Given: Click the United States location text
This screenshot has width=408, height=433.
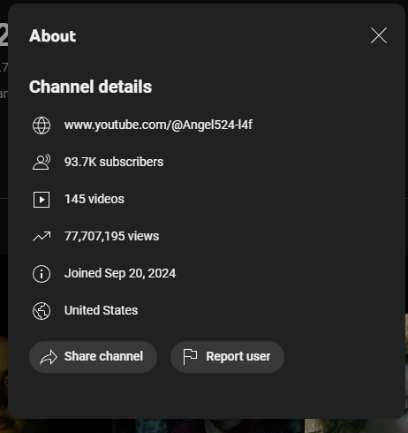Looking at the screenshot, I should (101, 310).
